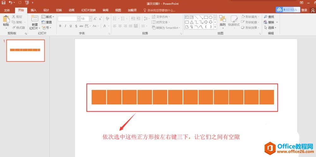Apply bullet list icon
This screenshot has height=157, width=316.
point(115,19)
